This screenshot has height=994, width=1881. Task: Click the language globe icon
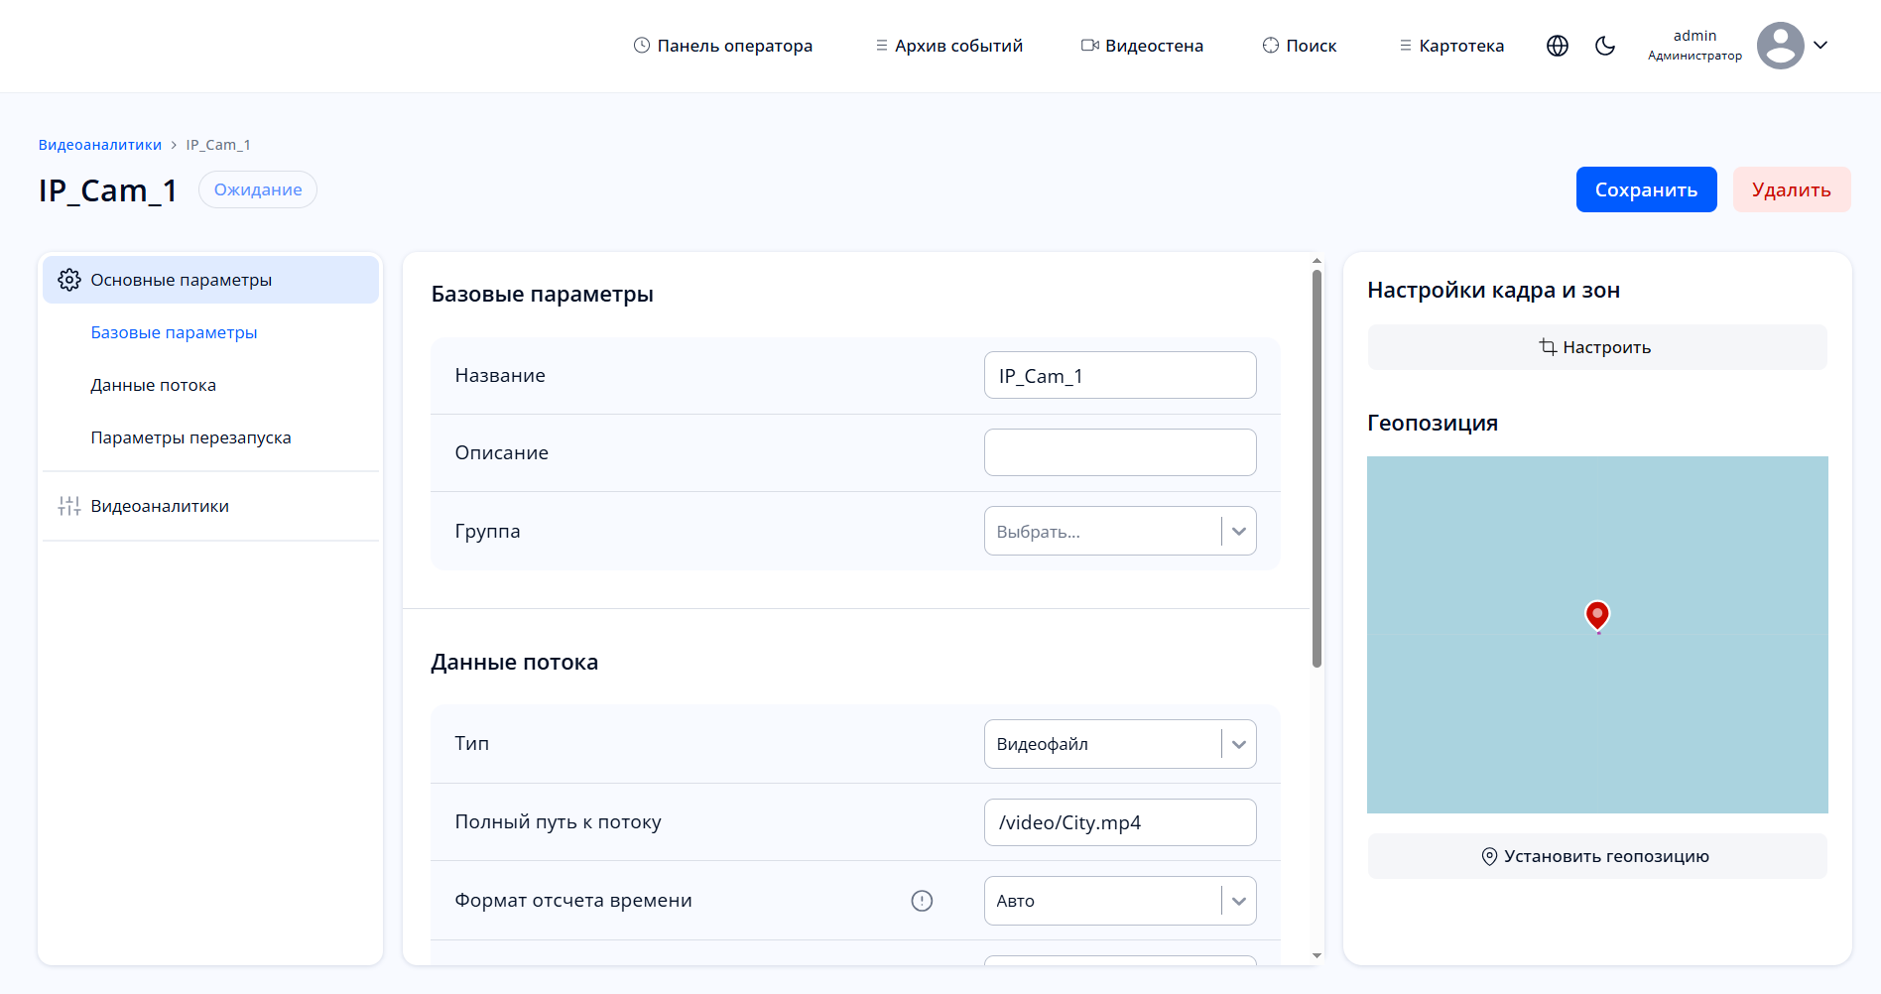1558,46
